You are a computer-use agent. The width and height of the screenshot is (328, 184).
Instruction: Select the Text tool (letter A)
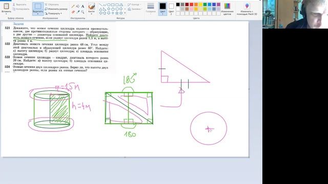tap(83, 6)
